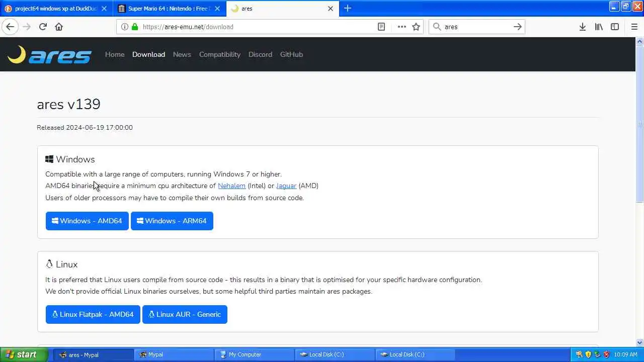Click the scrollbar up arrow
This screenshot has width=644, height=362.
coord(640,41)
